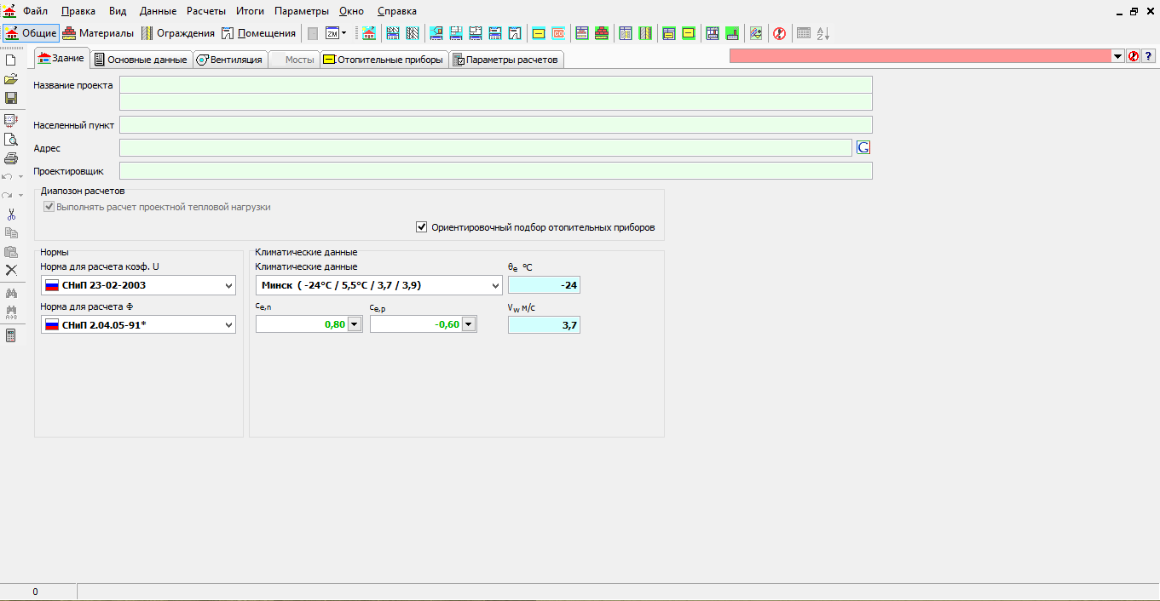Image resolution: width=1160 pixels, height=601 pixels.
Task: Switch to Параметры расчетов tab
Action: pos(505,60)
